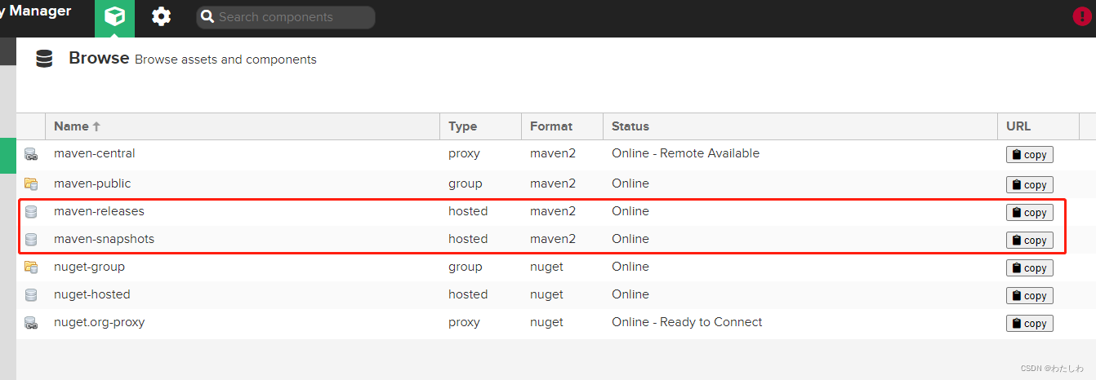The image size is (1096, 380).
Task: Copy the nuget-hosted URL
Action: [1029, 296]
